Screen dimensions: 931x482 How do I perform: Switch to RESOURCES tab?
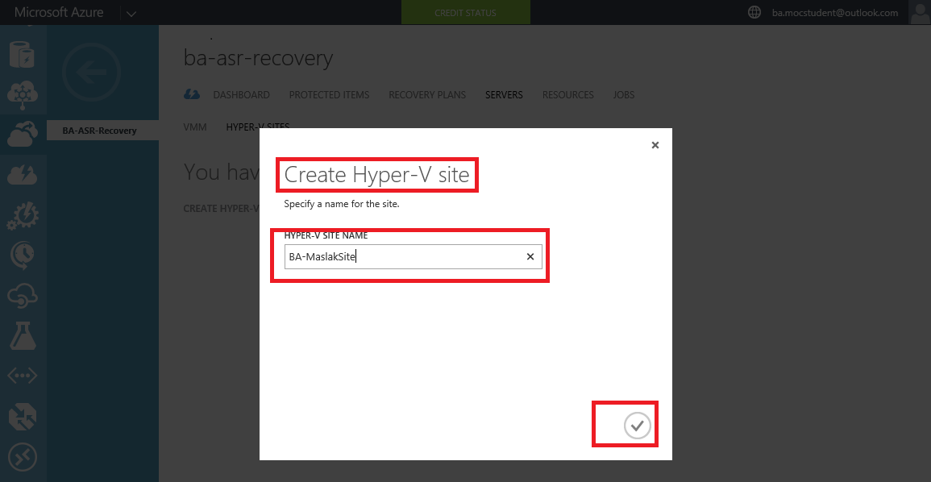tap(567, 95)
